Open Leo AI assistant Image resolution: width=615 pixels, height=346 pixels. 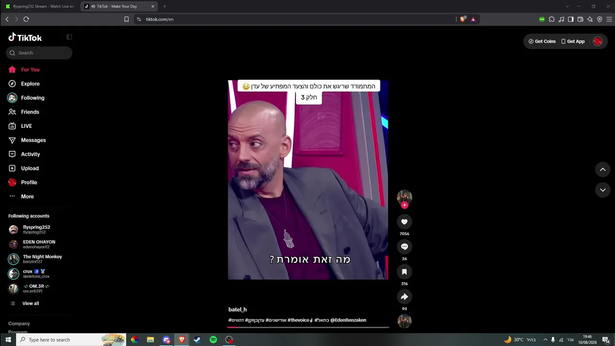(x=590, y=19)
